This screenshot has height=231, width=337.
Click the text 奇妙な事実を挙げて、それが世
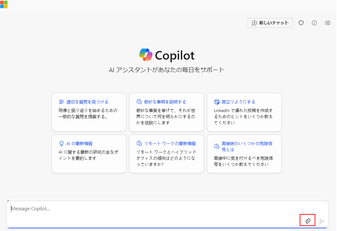[166, 111]
